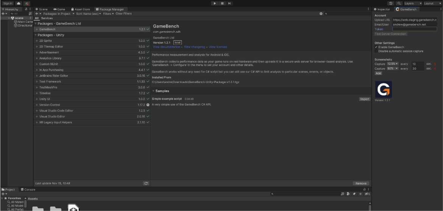Remove the 12.5% screenshot capture row via red X
The width and height of the screenshot is (443, 211).
point(435,64)
